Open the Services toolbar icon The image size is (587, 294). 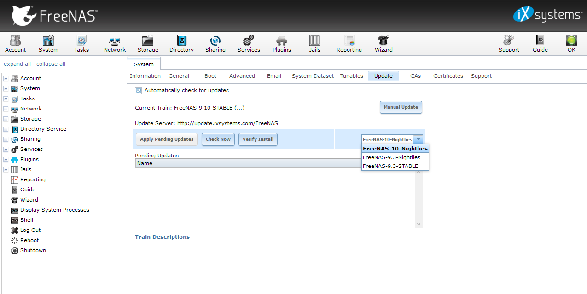tap(249, 44)
